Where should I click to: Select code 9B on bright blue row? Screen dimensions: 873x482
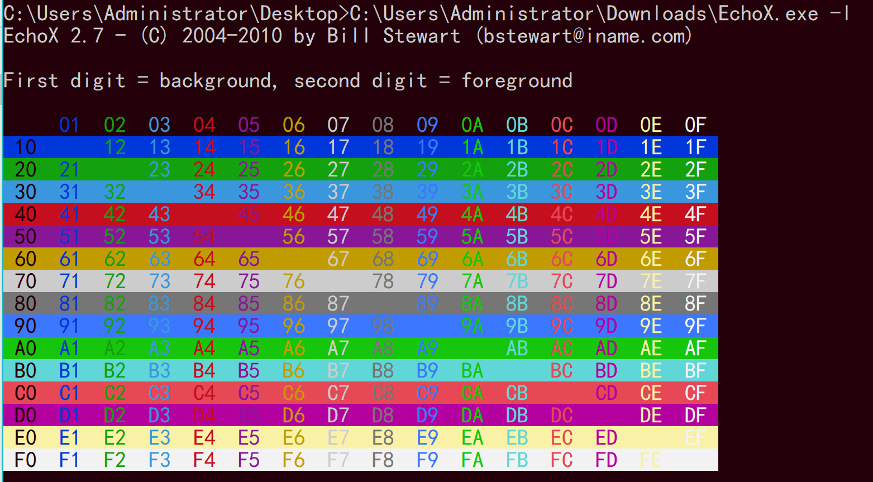(517, 326)
